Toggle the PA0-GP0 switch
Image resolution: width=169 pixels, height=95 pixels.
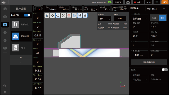tap(27, 15)
